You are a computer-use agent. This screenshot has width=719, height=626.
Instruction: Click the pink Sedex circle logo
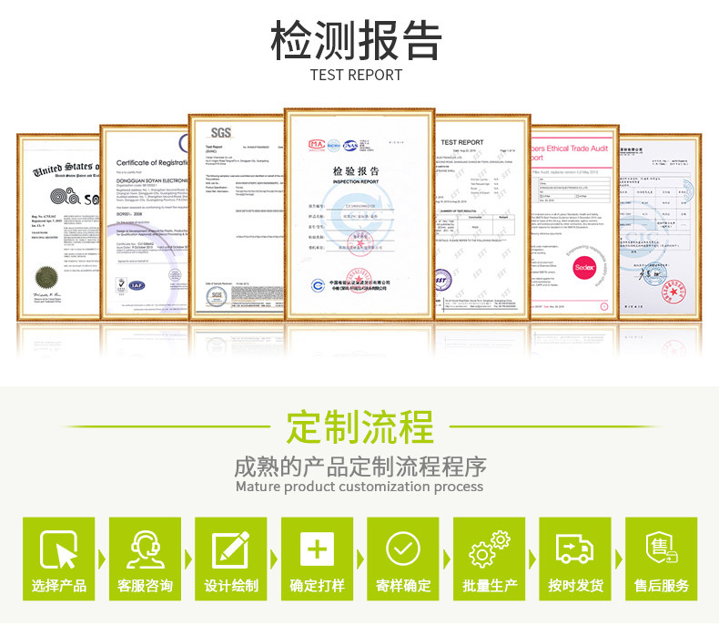584,267
